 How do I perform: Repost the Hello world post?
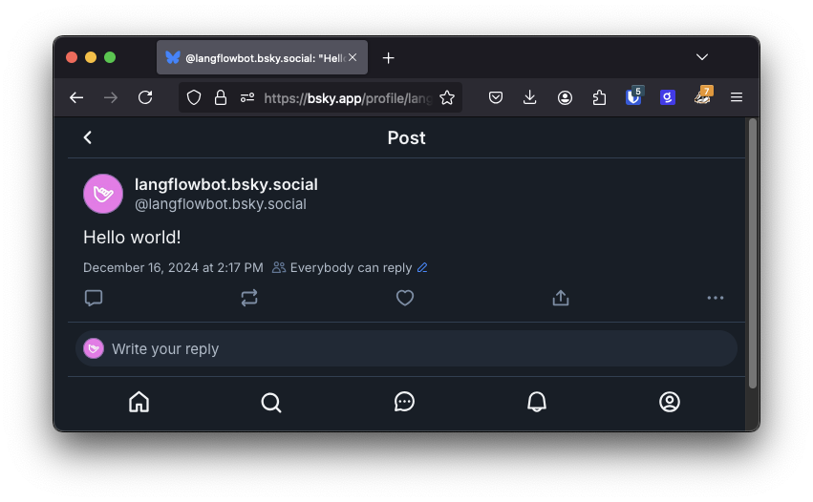point(249,298)
